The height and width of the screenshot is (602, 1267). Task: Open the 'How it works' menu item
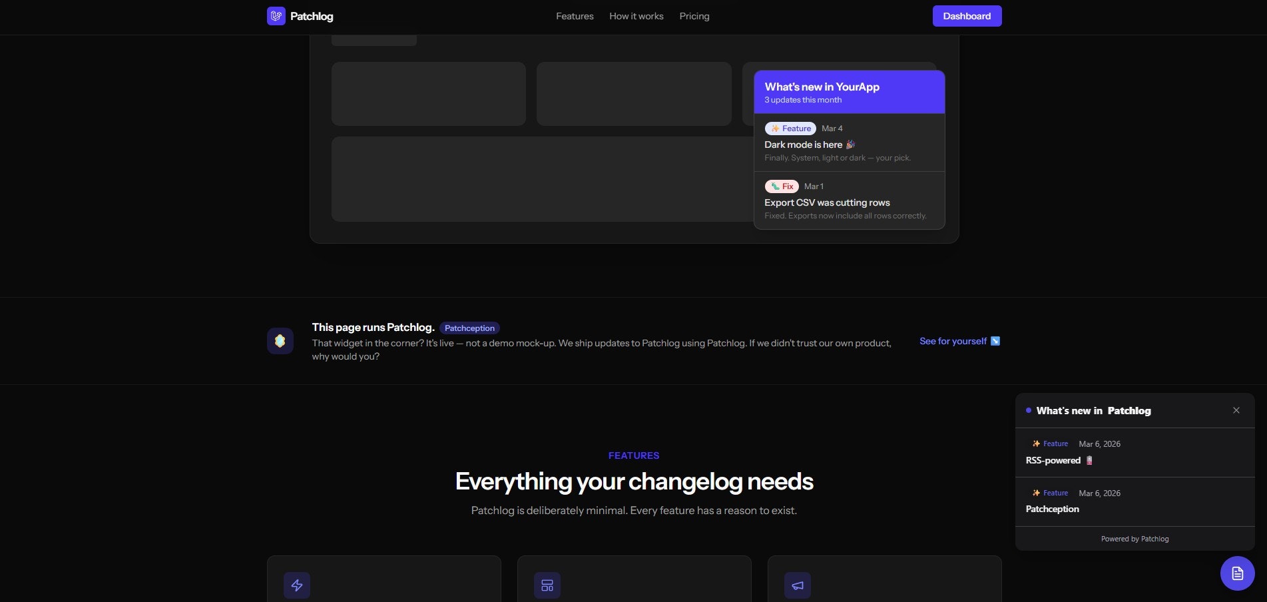tap(636, 15)
